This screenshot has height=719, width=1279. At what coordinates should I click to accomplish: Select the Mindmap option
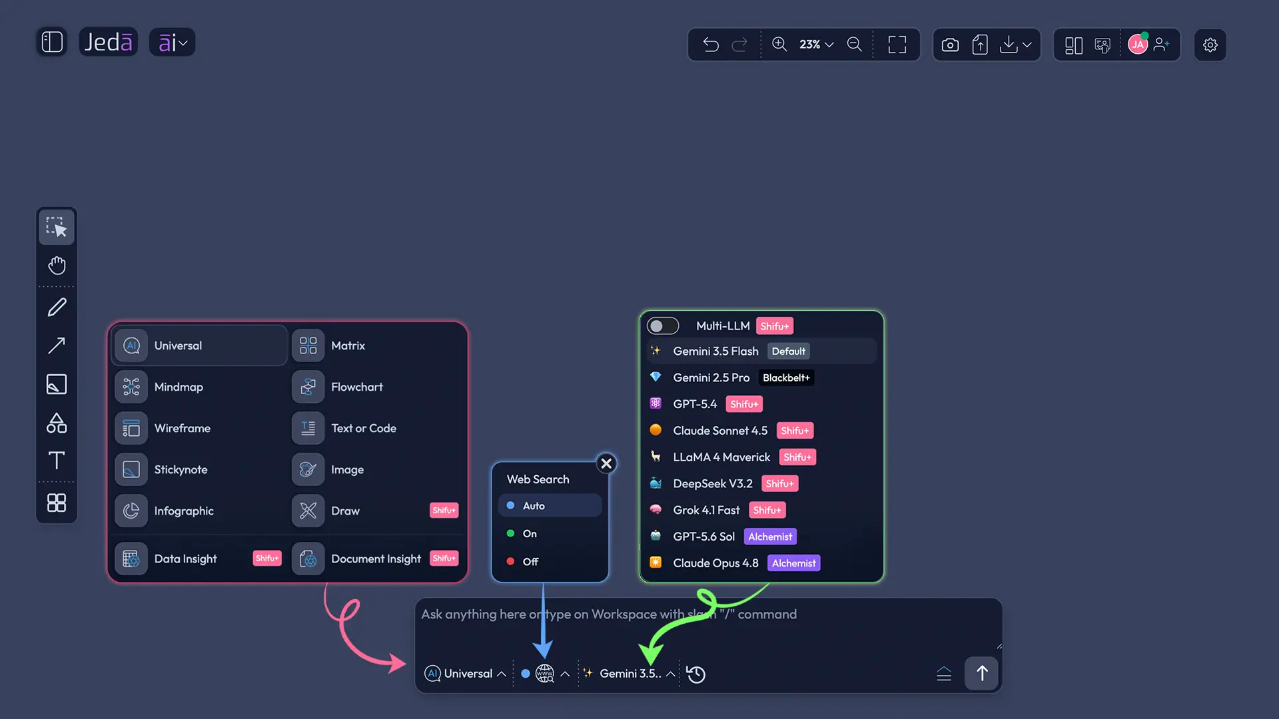click(x=199, y=387)
